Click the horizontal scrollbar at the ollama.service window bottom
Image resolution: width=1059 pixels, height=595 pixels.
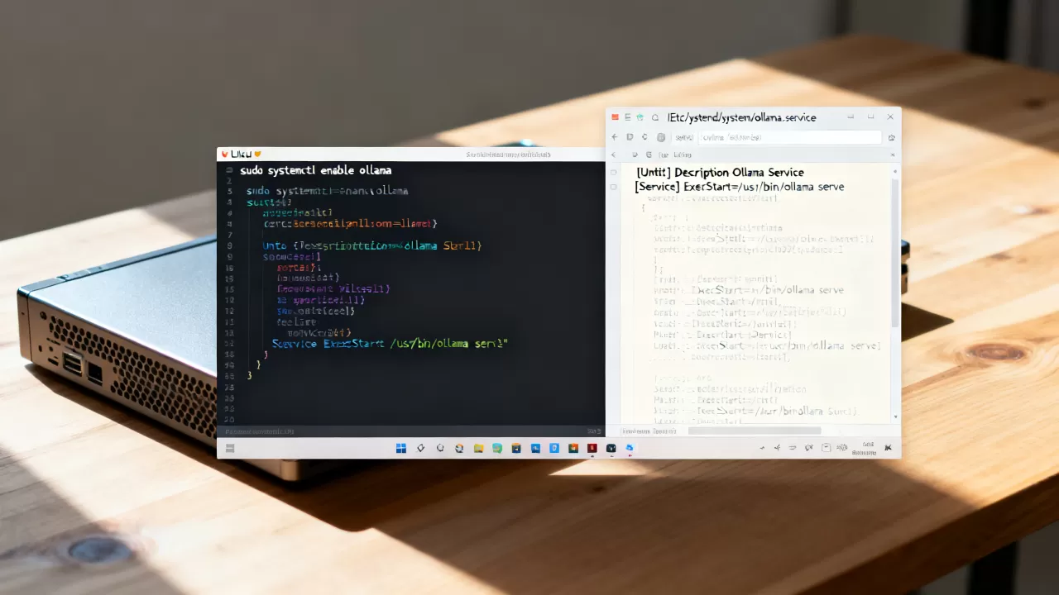tap(755, 431)
